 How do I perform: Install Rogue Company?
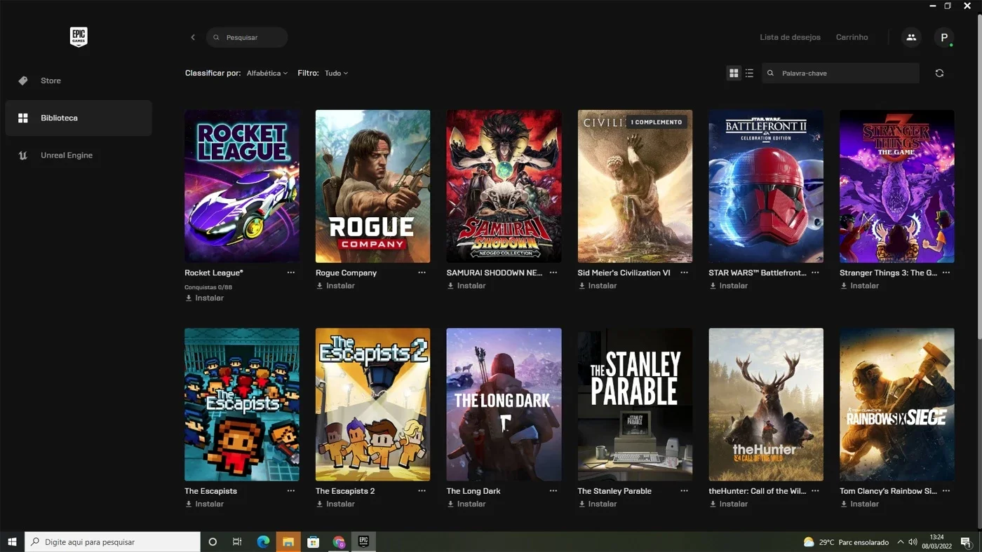(335, 285)
